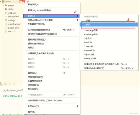The width and height of the screenshot is (140, 115).
Task: Click the pages folder icon
Action: pos(6,5)
